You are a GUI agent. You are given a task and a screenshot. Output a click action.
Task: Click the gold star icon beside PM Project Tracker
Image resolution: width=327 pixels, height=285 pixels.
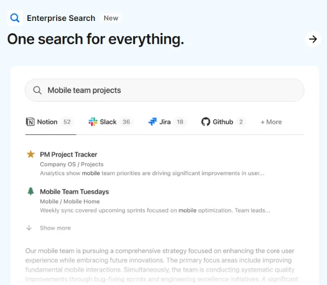coord(30,154)
